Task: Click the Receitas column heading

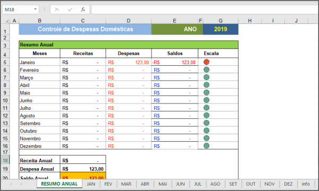Action: [83, 54]
